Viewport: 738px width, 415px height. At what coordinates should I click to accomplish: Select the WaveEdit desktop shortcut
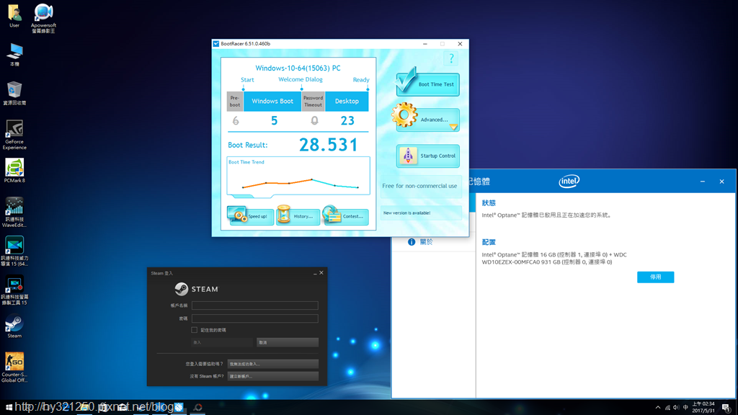(x=14, y=213)
